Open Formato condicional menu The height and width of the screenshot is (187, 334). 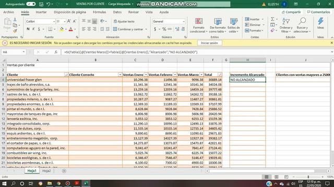[x=198, y=25]
